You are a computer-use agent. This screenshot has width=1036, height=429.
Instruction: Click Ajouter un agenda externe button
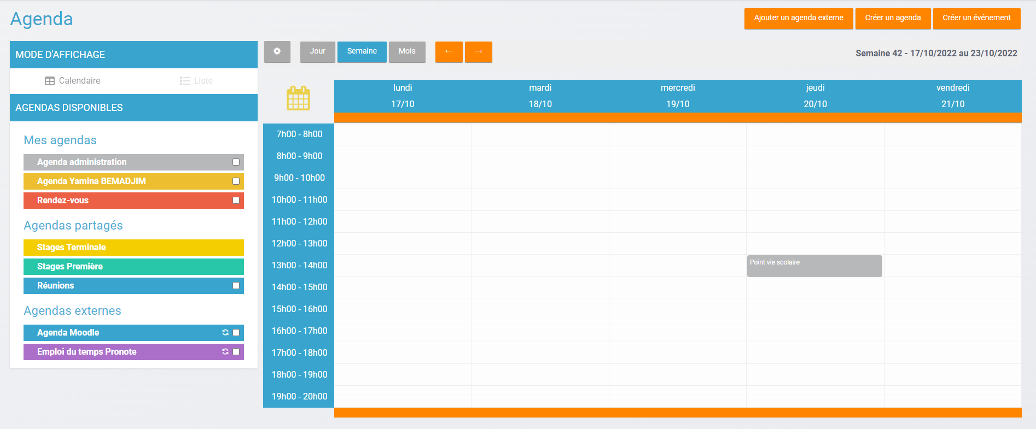tap(798, 19)
